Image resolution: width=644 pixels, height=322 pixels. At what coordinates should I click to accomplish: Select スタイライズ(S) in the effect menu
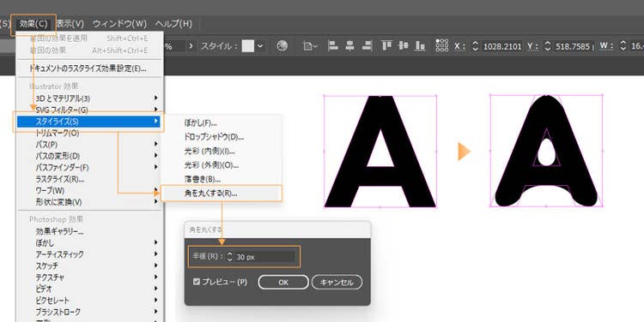89,122
